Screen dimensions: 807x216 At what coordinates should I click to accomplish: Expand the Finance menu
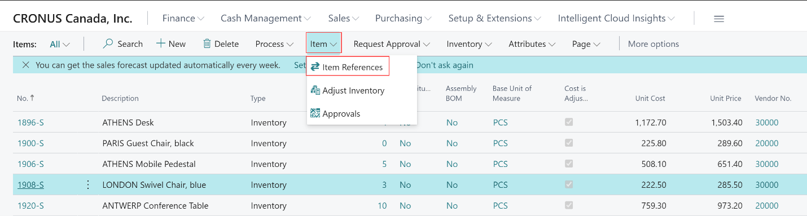click(x=183, y=18)
